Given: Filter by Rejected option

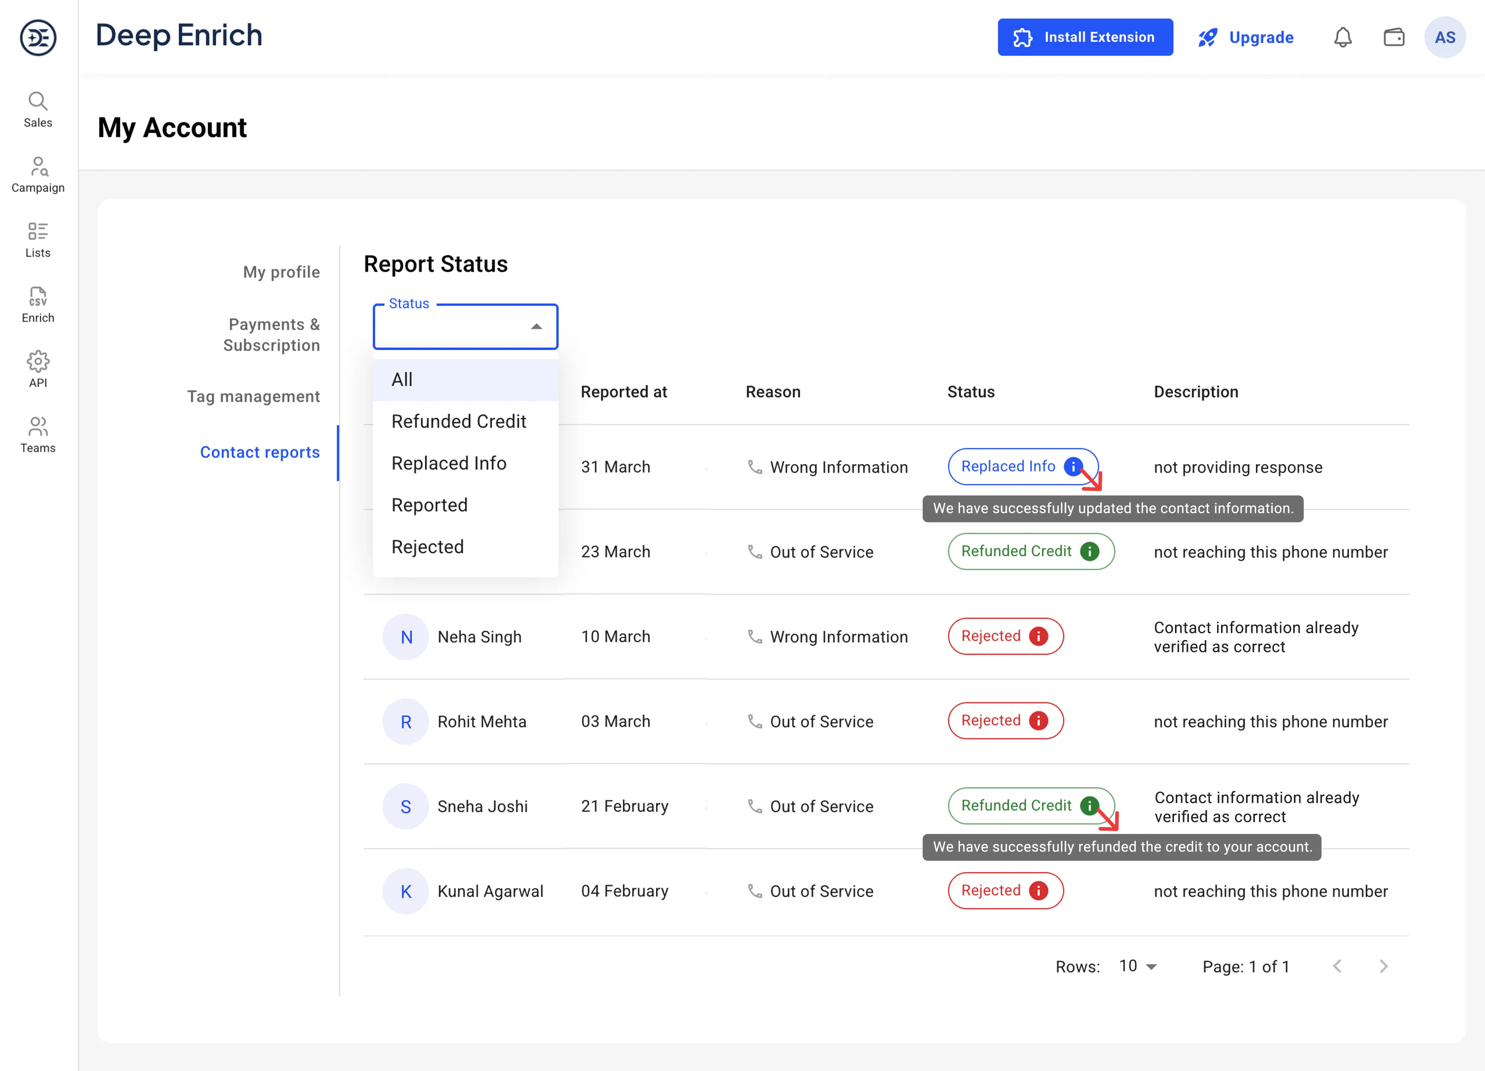Looking at the screenshot, I should (x=466, y=547).
